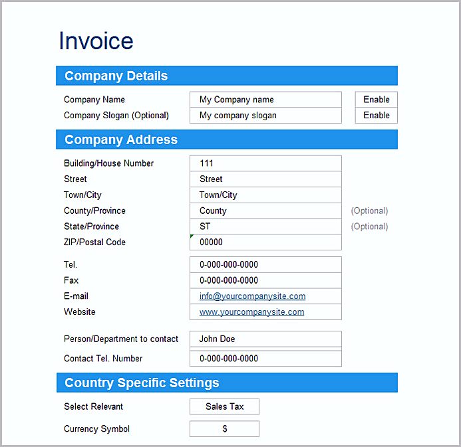The height and width of the screenshot is (447, 461).
Task: Click the Company Name label
Action: click(94, 100)
